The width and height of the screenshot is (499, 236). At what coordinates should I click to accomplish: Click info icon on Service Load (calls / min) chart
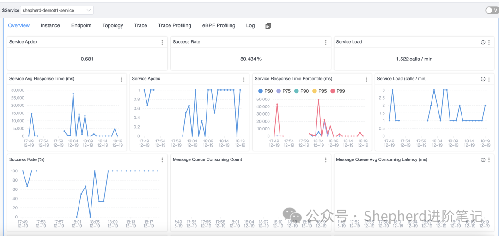click(x=483, y=79)
